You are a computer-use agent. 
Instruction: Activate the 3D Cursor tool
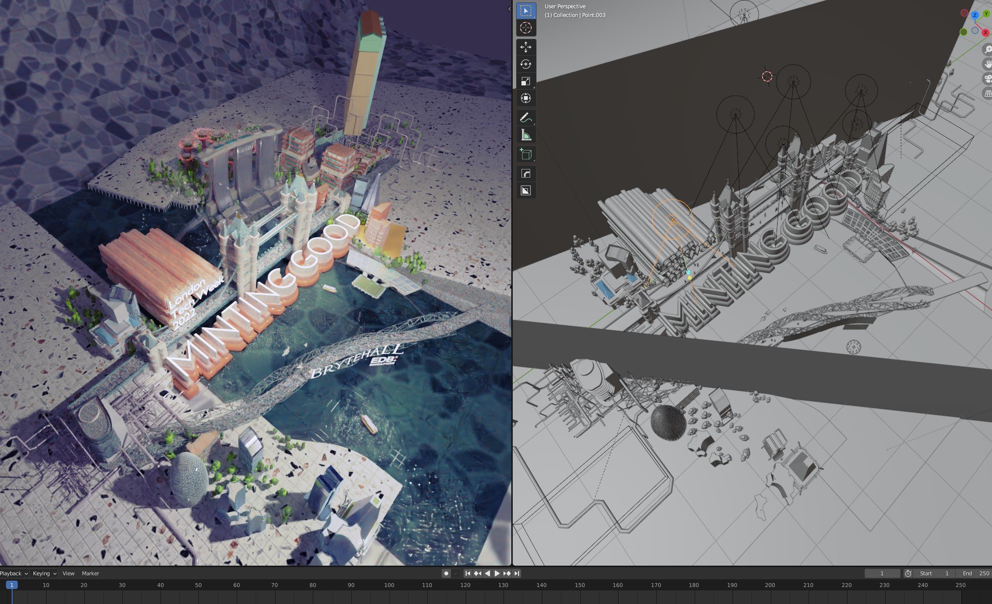point(526,28)
